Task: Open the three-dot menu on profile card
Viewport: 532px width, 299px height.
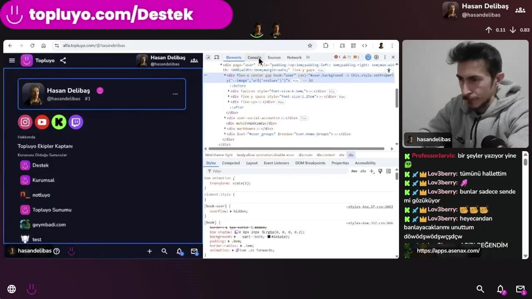Action: (175, 94)
